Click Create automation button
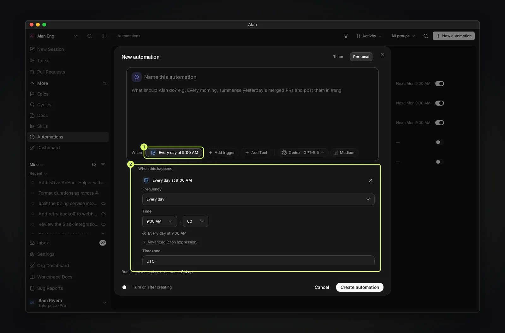505x333 pixels. click(360, 287)
